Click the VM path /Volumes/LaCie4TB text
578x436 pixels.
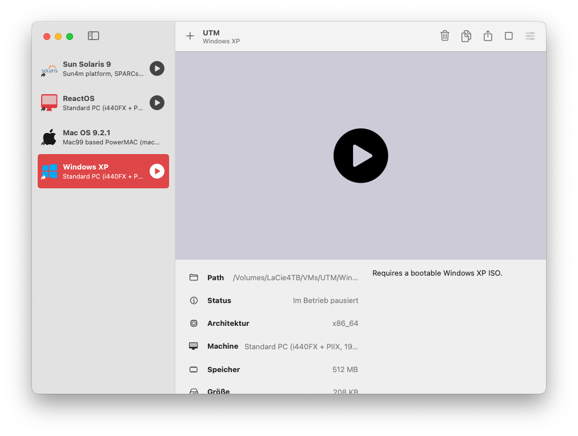295,278
